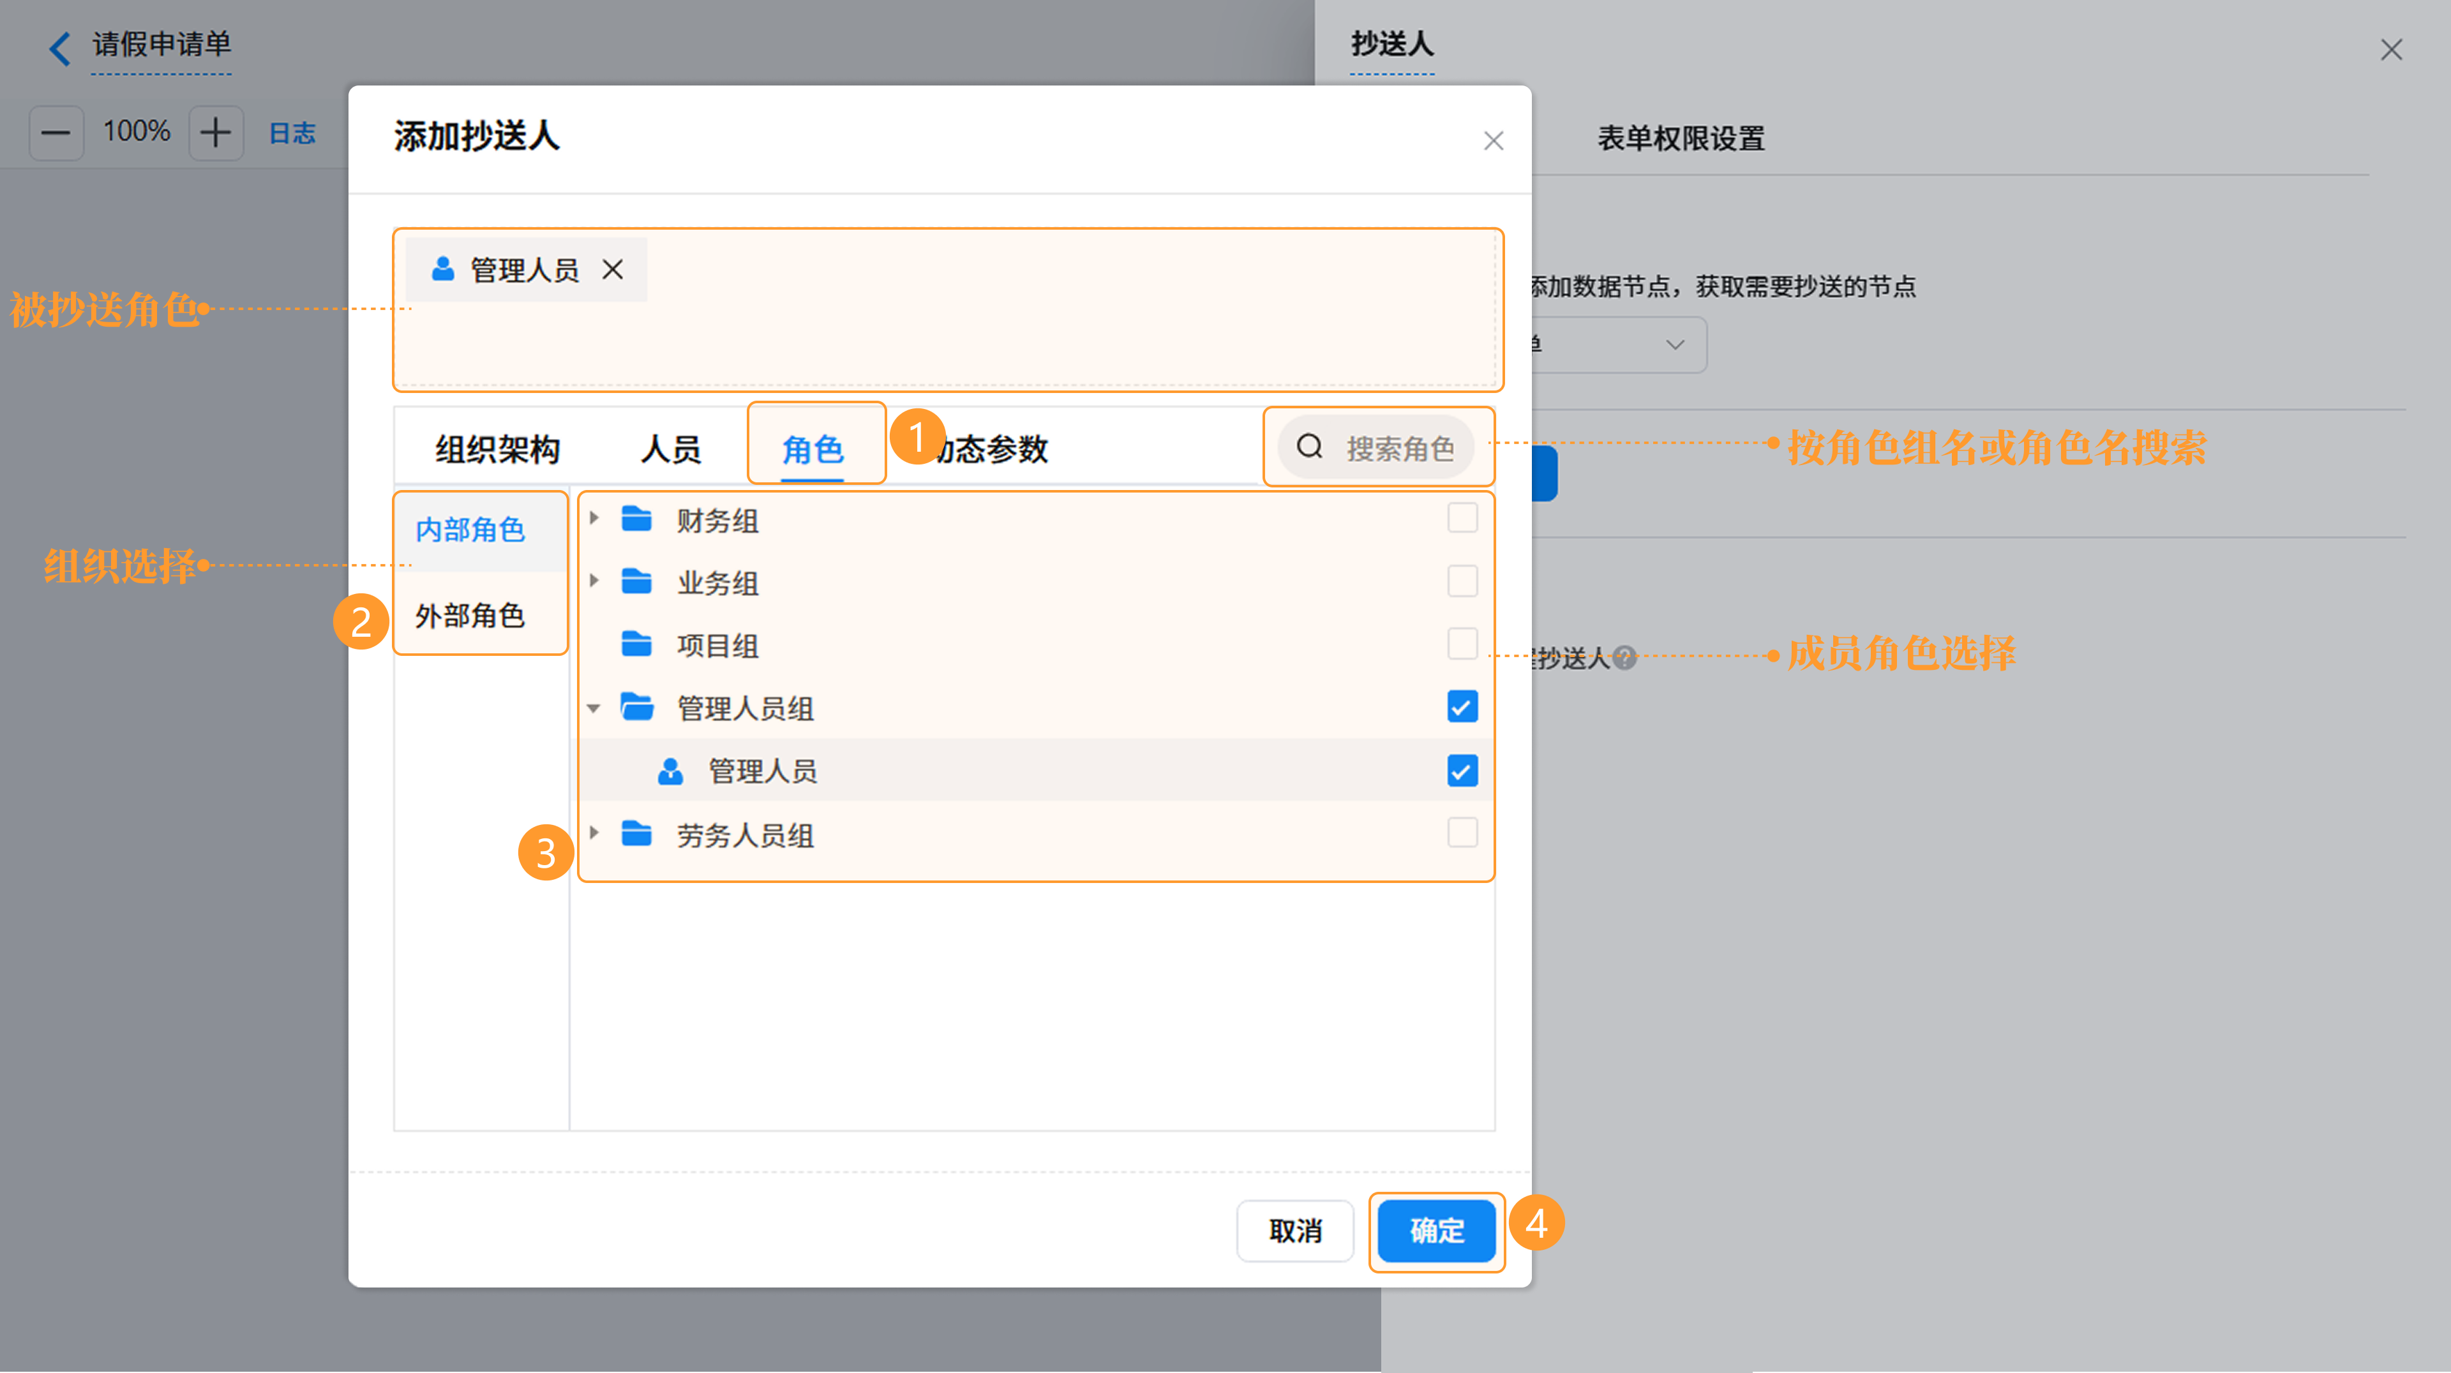Click the 抄送人 panel title
Screen dimensions: 2451x1373
(1392, 44)
